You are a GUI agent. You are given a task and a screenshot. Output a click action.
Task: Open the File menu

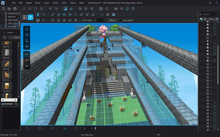[x=14, y=3]
